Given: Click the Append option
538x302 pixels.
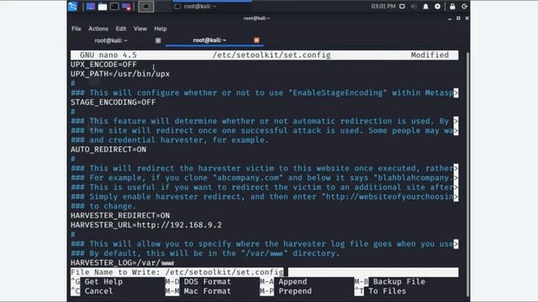Looking at the screenshot, I should point(283,282).
